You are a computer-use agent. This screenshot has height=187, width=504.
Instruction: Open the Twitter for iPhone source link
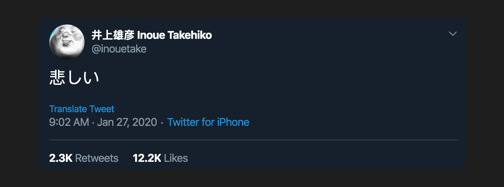[x=208, y=122]
